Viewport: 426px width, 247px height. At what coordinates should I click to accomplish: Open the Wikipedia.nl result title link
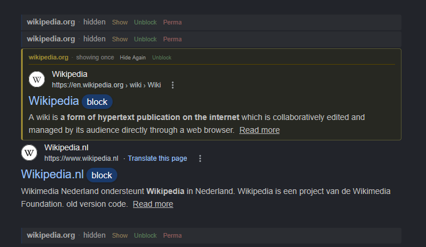(52, 174)
